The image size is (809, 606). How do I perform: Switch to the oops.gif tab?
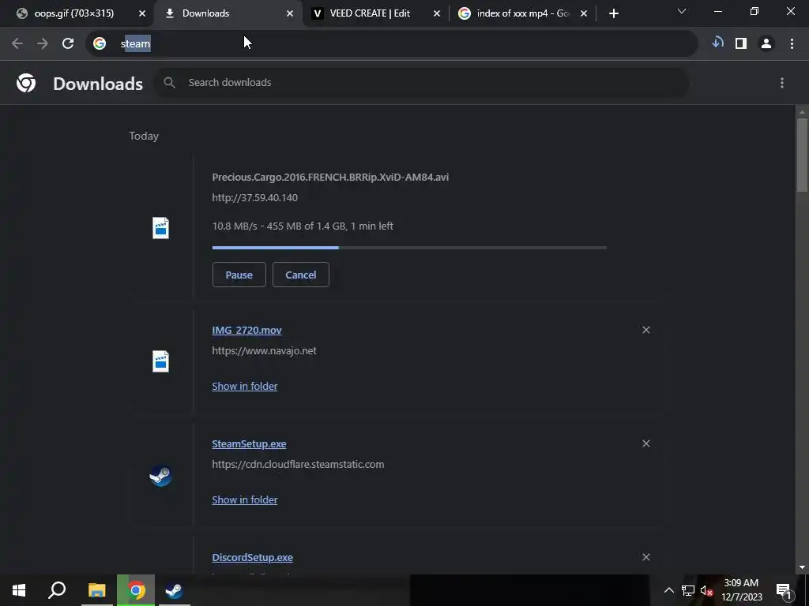click(x=73, y=13)
